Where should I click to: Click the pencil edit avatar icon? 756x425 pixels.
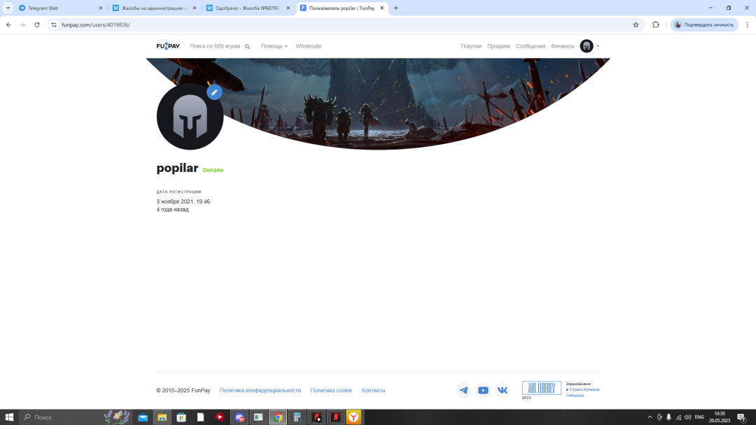pos(215,92)
